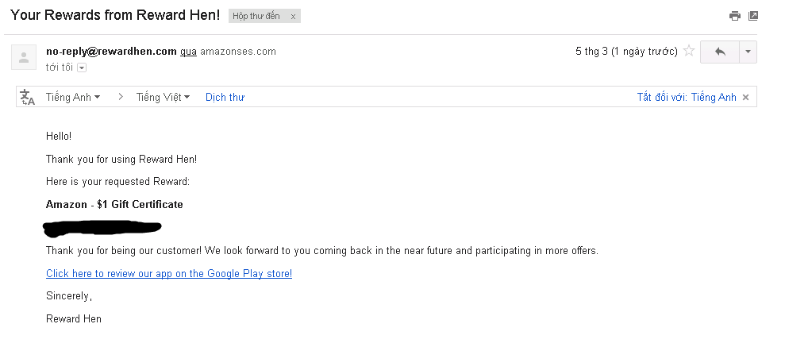Remove 'Hộp thư đến' label with x
Viewport: 785px width, 347px height.
293,17
